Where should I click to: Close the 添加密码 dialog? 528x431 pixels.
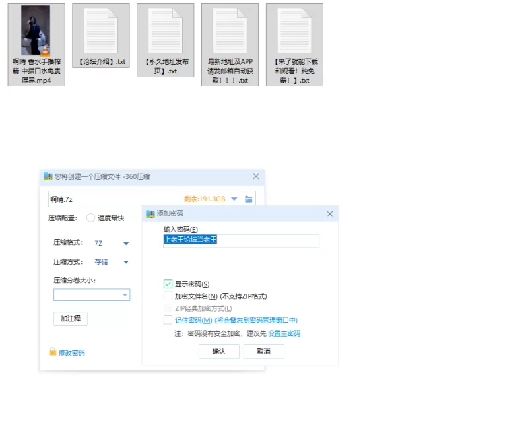[x=329, y=214]
